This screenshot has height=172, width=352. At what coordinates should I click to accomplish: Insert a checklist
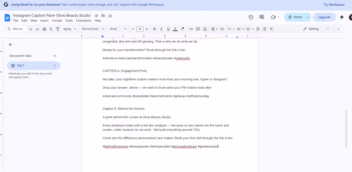coord(230,29)
